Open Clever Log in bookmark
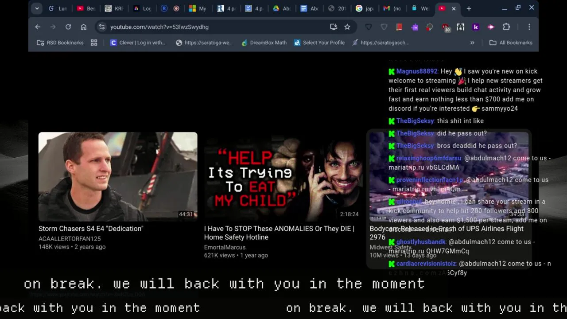Image resolution: width=567 pixels, height=319 pixels. pyautogui.click(x=137, y=43)
